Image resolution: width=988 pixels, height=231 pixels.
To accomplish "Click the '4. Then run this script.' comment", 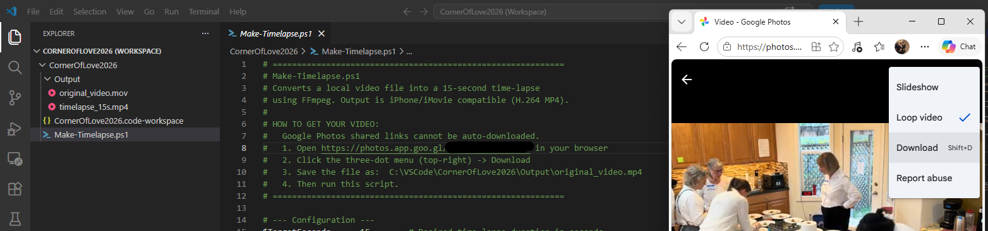I will click(x=340, y=184).
